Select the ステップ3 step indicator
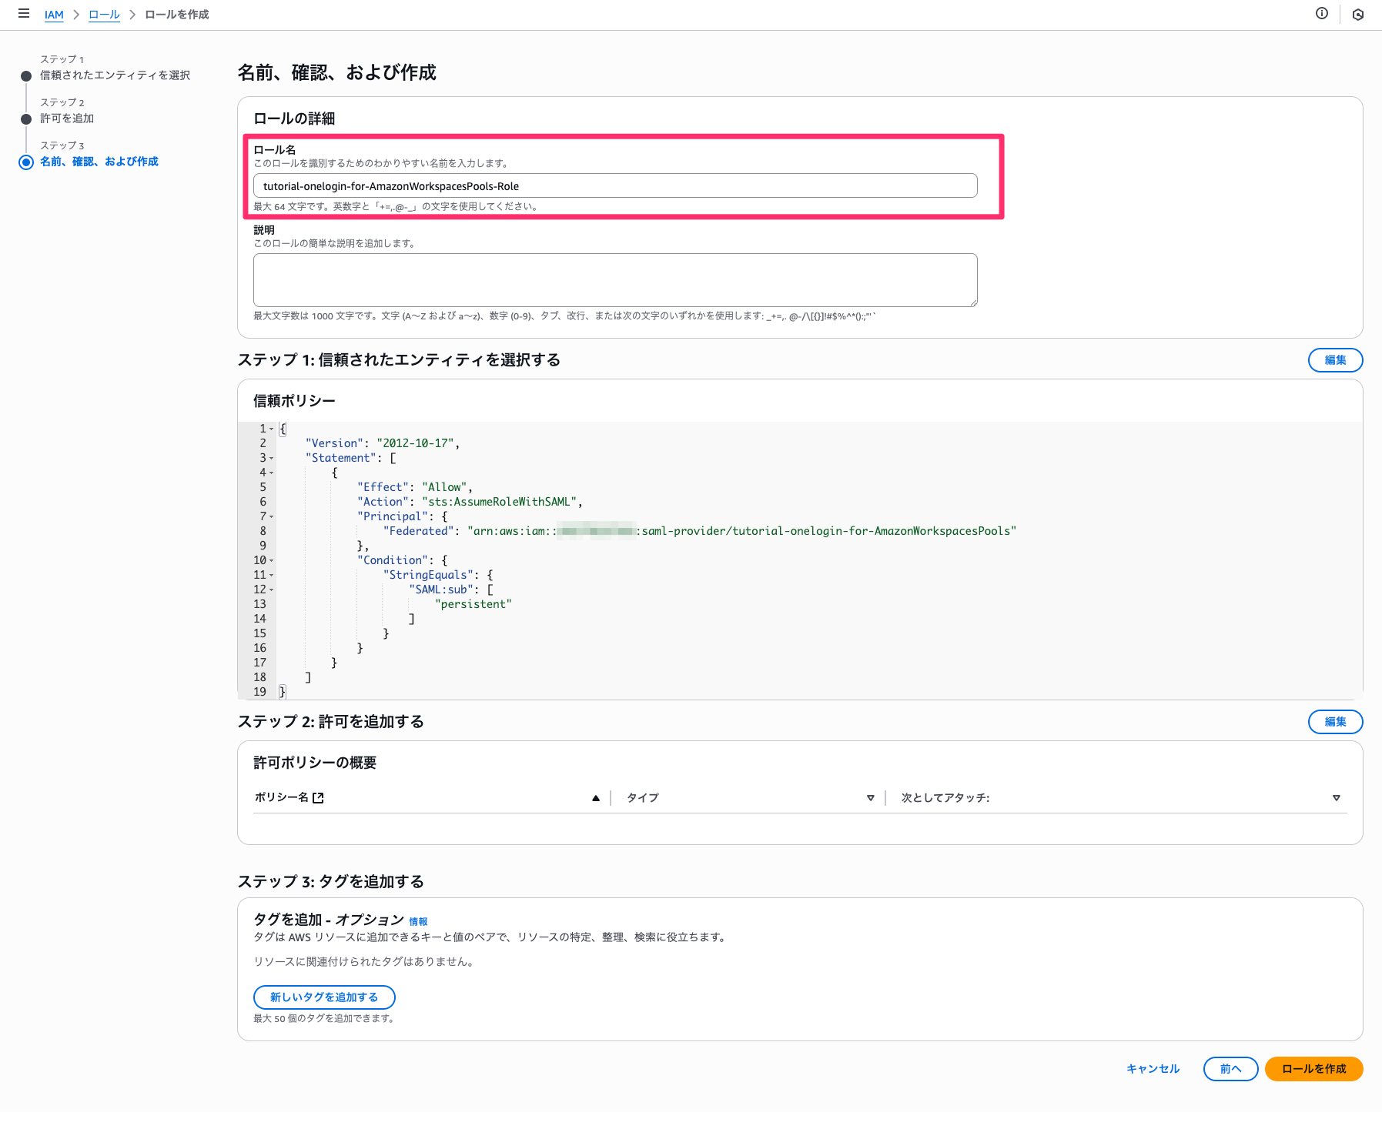The width and height of the screenshot is (1382, 1139). (x=25, y=161)
